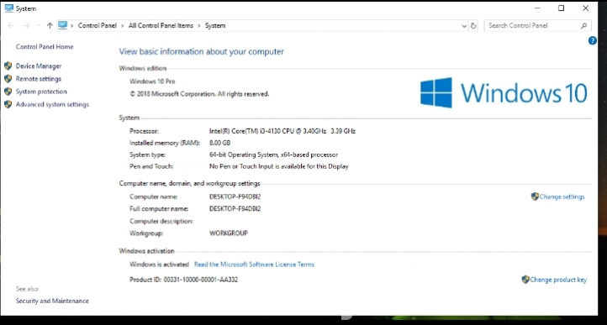
Task: Open address bar history dropdown
Action: 464,26
